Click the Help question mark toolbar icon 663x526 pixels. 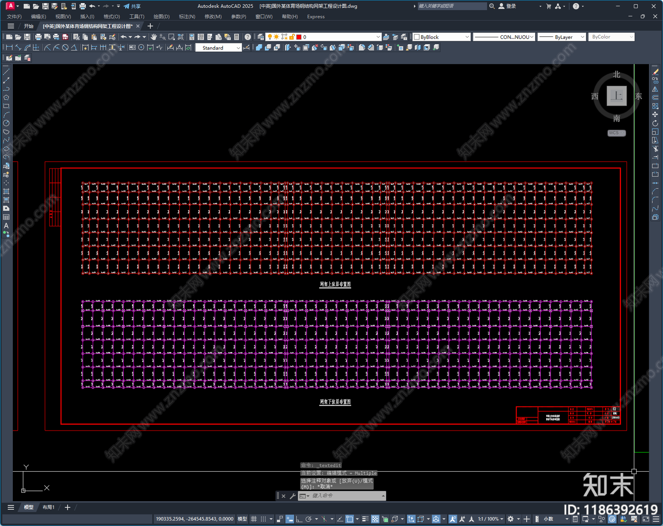pos(248,37)
